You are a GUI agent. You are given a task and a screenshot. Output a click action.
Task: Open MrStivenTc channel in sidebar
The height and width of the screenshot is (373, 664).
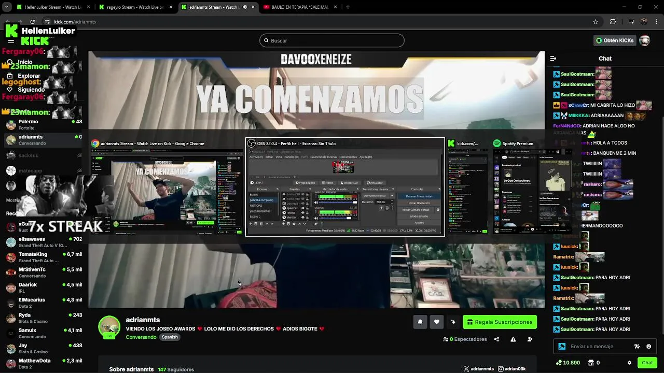(44, 272)
